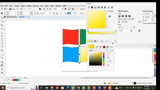Click the eyedropper in color picker popup
Screen dimensions: 160x90
coord(97,47)
